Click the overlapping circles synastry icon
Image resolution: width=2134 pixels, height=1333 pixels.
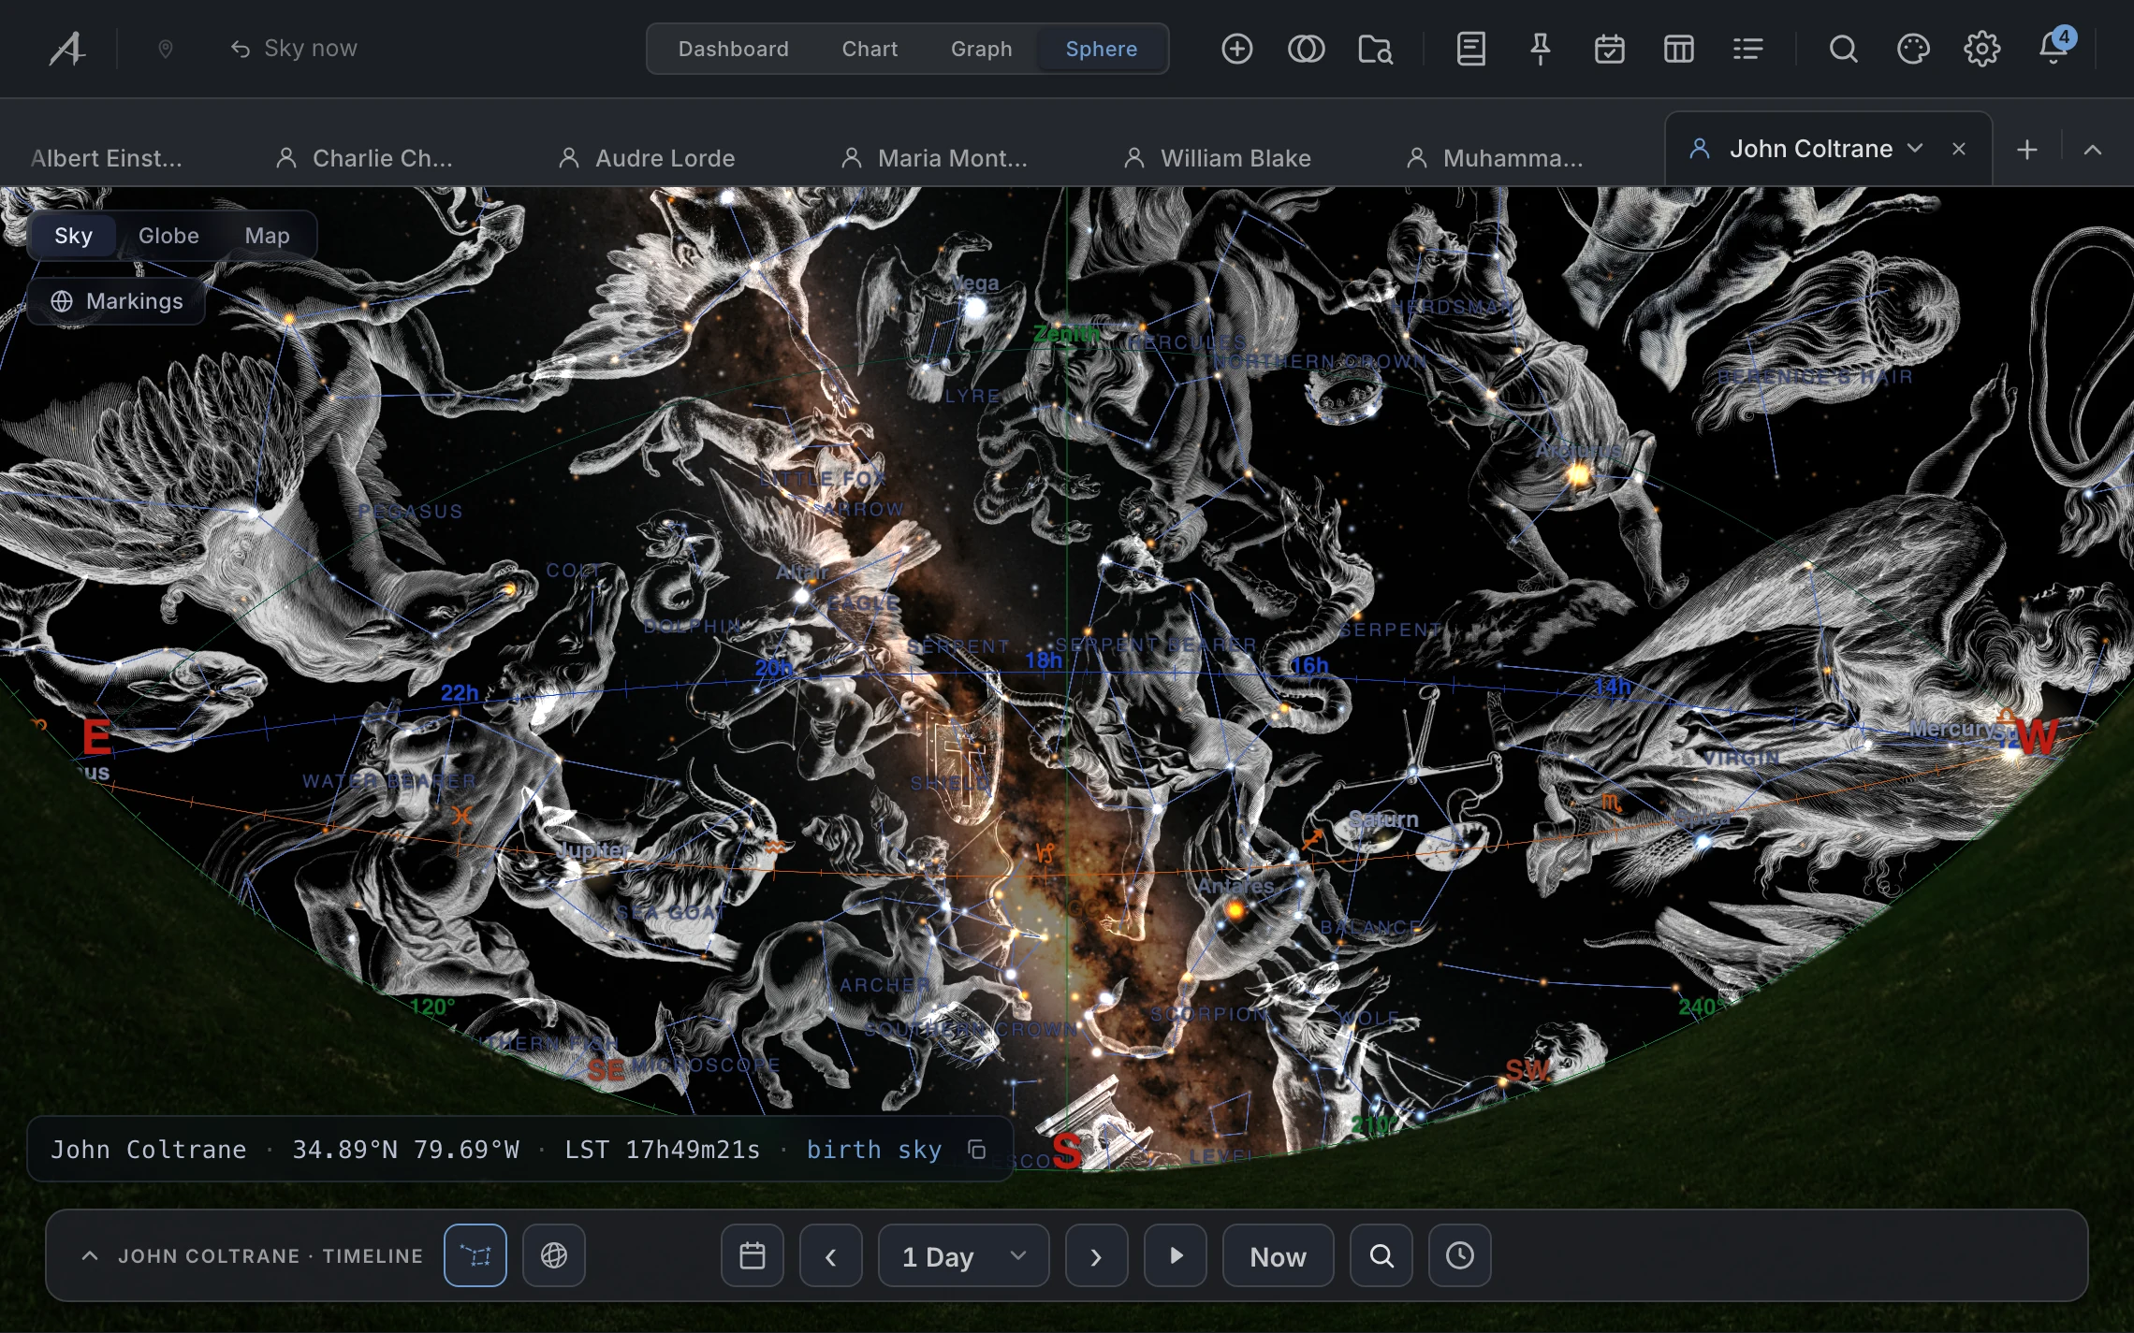[1306, 49]
